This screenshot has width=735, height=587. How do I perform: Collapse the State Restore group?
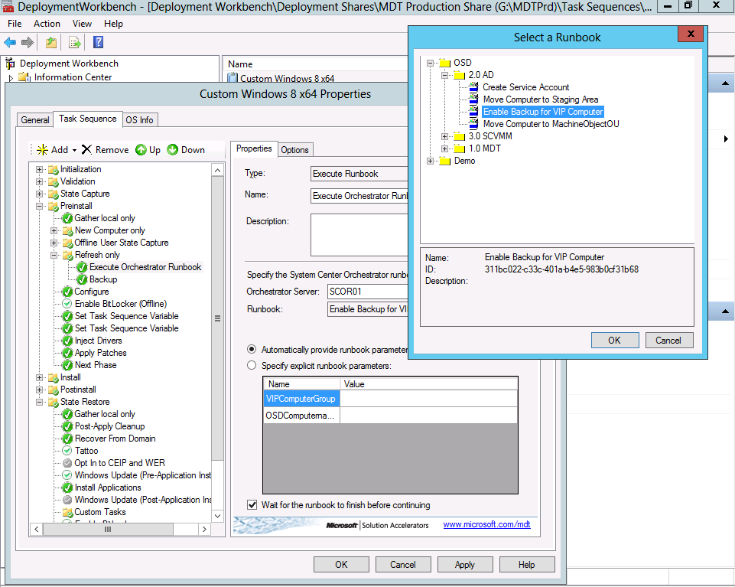[x=40, y=402]
